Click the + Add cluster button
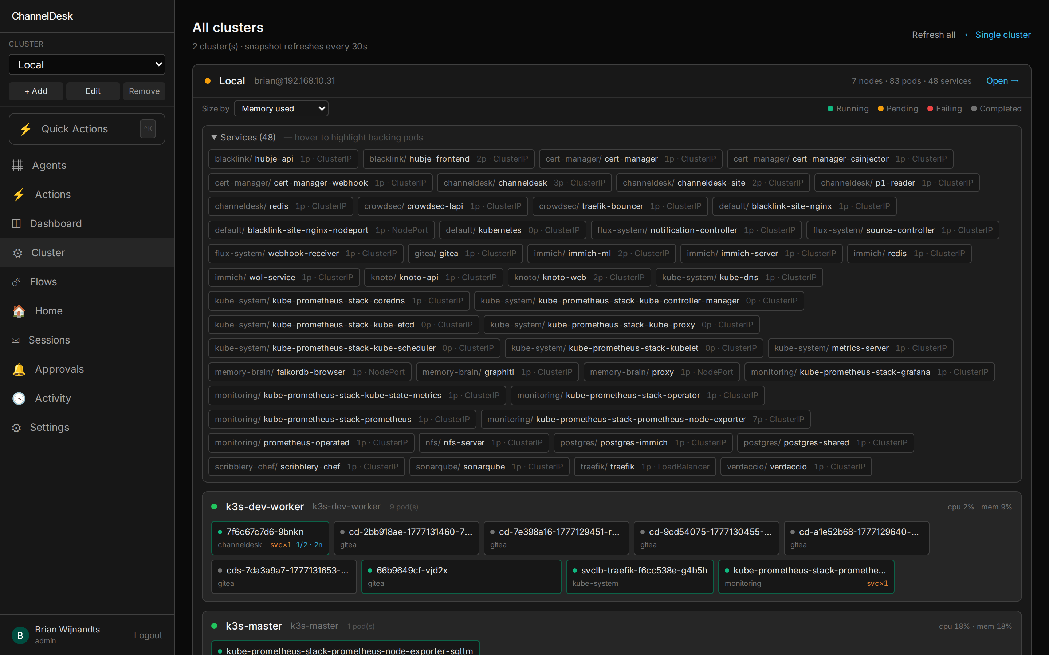The height and width of the screenshot is (655, 1049). click(36, 91)
